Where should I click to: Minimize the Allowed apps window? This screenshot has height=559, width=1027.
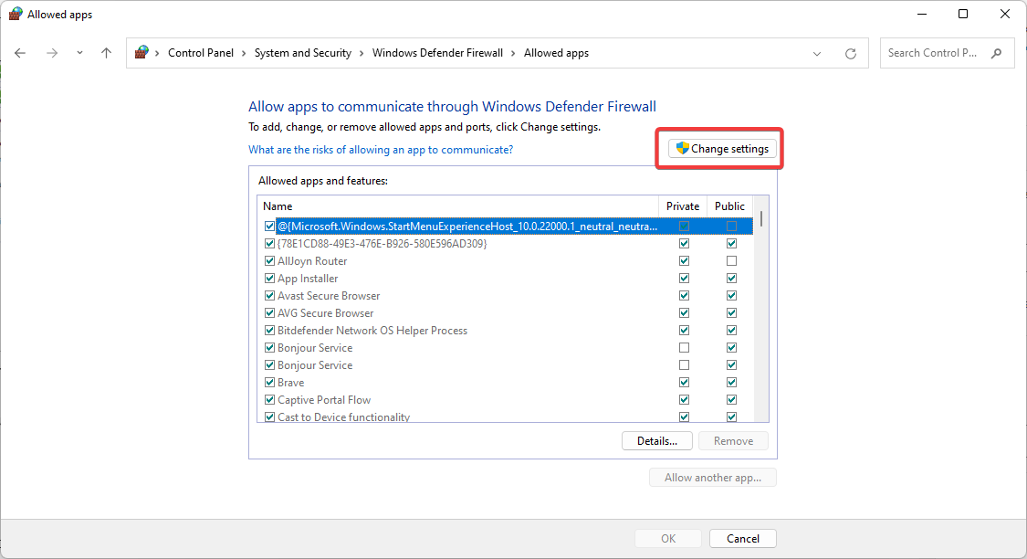click(x=921, y=14)
